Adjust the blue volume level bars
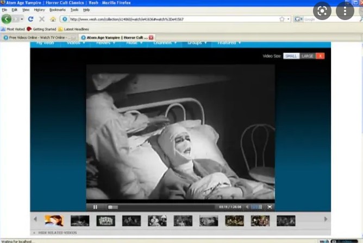The image size is (363, 243). tap(256, 207)
